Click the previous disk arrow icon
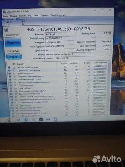 coord(6,30)
